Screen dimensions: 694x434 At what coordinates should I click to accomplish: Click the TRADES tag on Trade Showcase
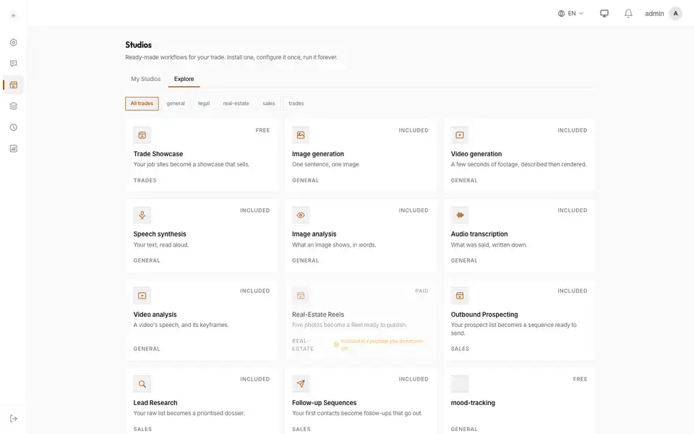145,180
